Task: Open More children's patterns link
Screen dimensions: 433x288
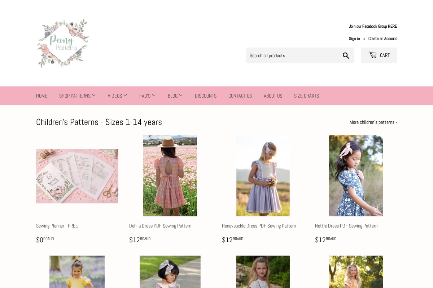Action: pyautogui.click(x=373, y=122)
